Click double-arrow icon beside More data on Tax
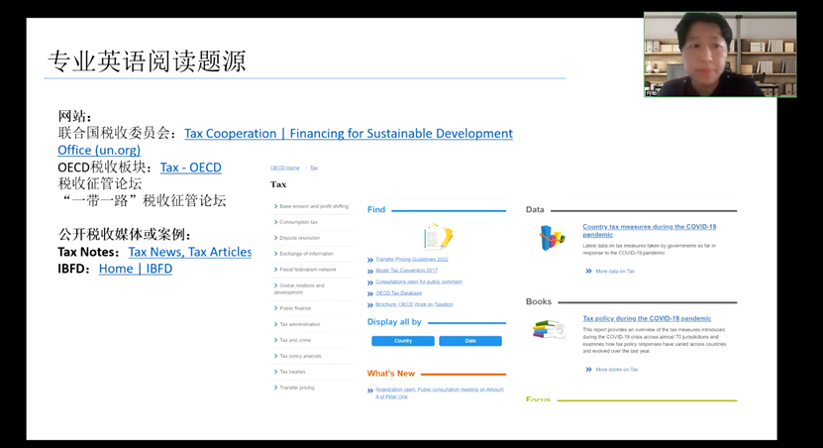This screenshot has width=823, height=448. click(x=588, y=271)
